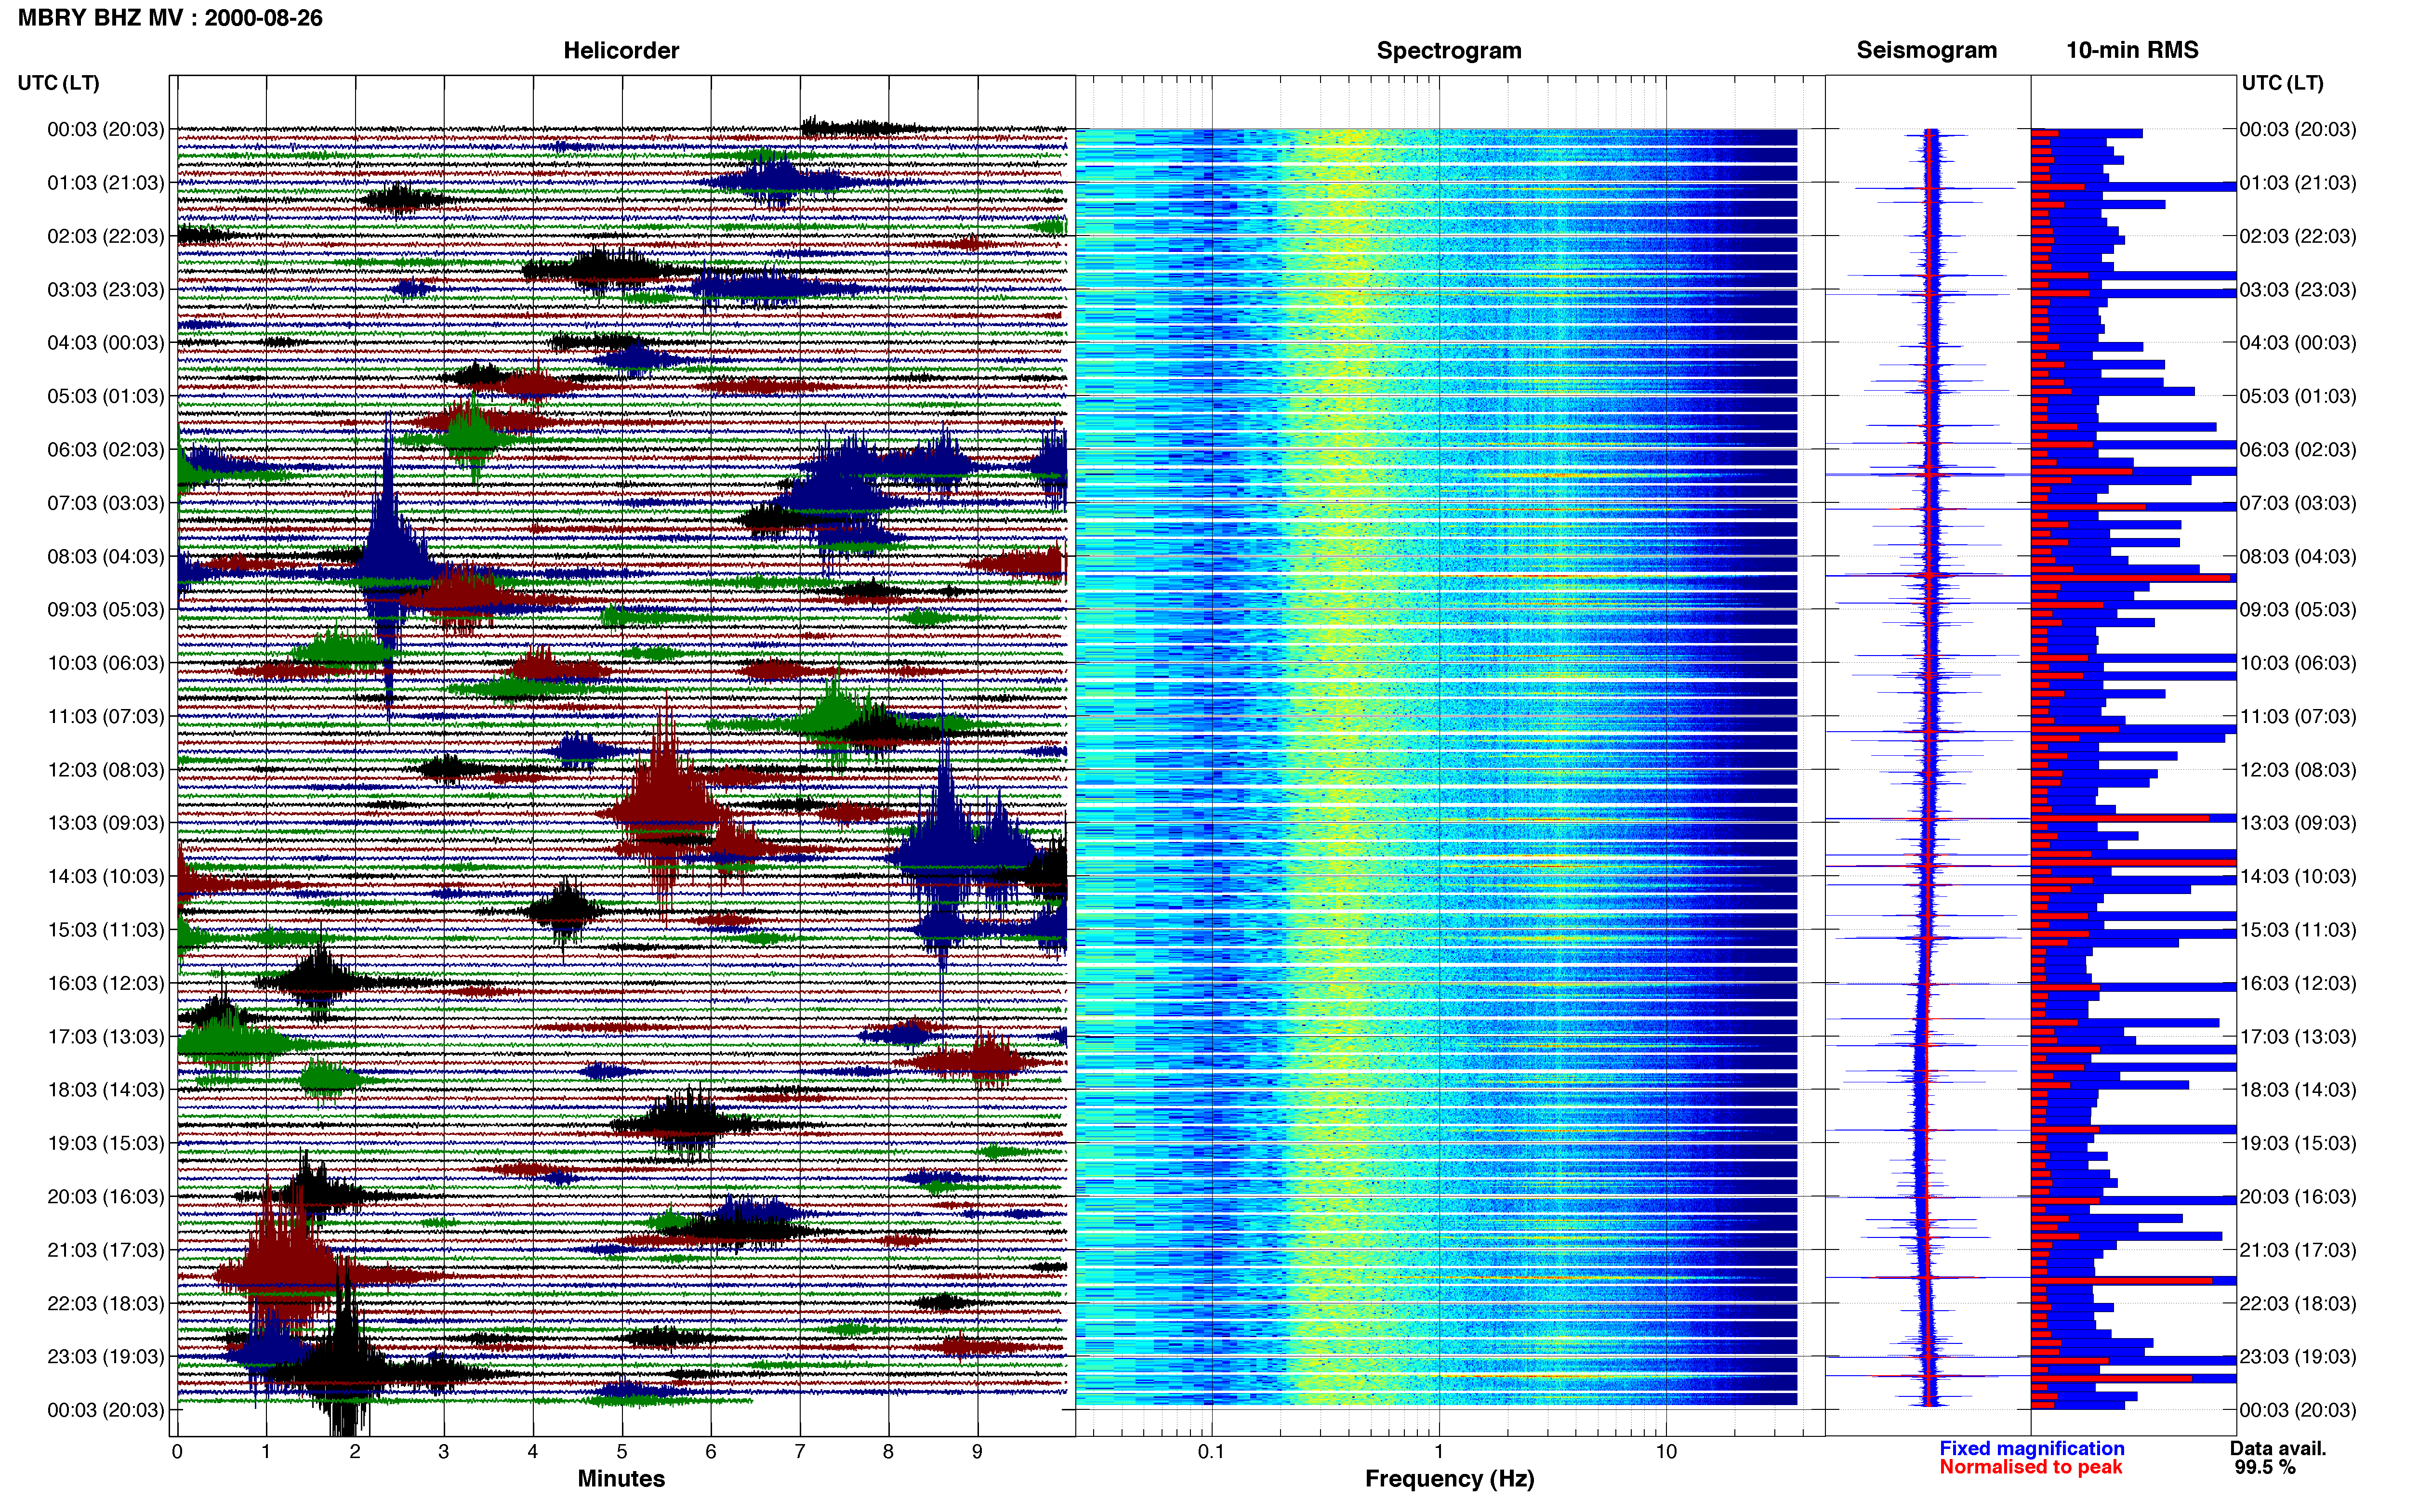
Task: Click helicorder minute tick '0'
Action: click(177, 1452)
